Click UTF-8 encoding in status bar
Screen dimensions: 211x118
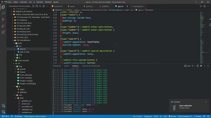[156, 116]
